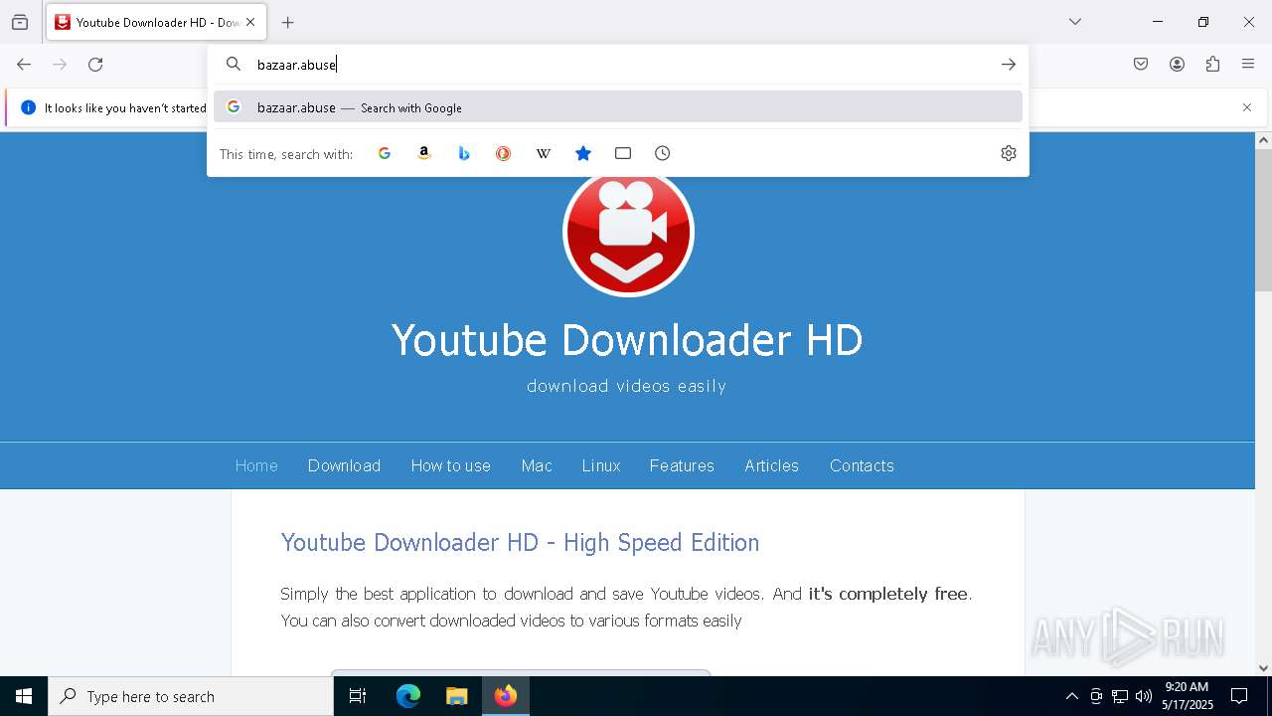Close the Youtube Downloader HD tab
The image size is (1272, 716).
(x=250, y=22)
